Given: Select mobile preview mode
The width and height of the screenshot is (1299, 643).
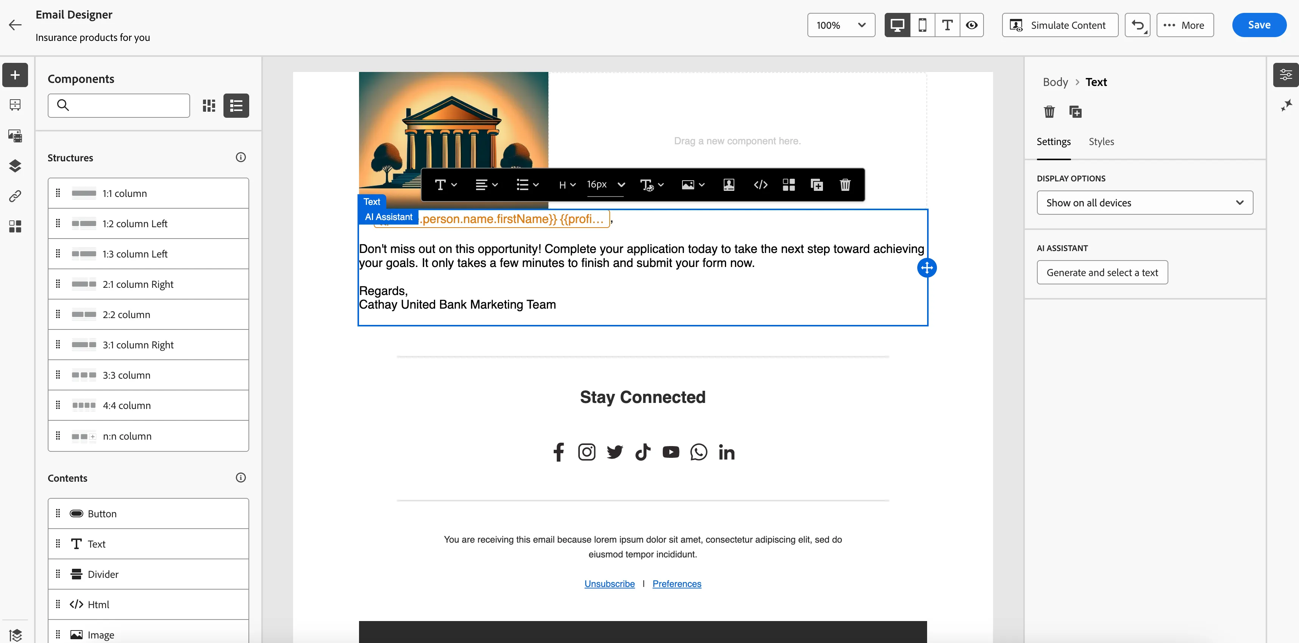Looking at the screenshot, I should 922,25.
